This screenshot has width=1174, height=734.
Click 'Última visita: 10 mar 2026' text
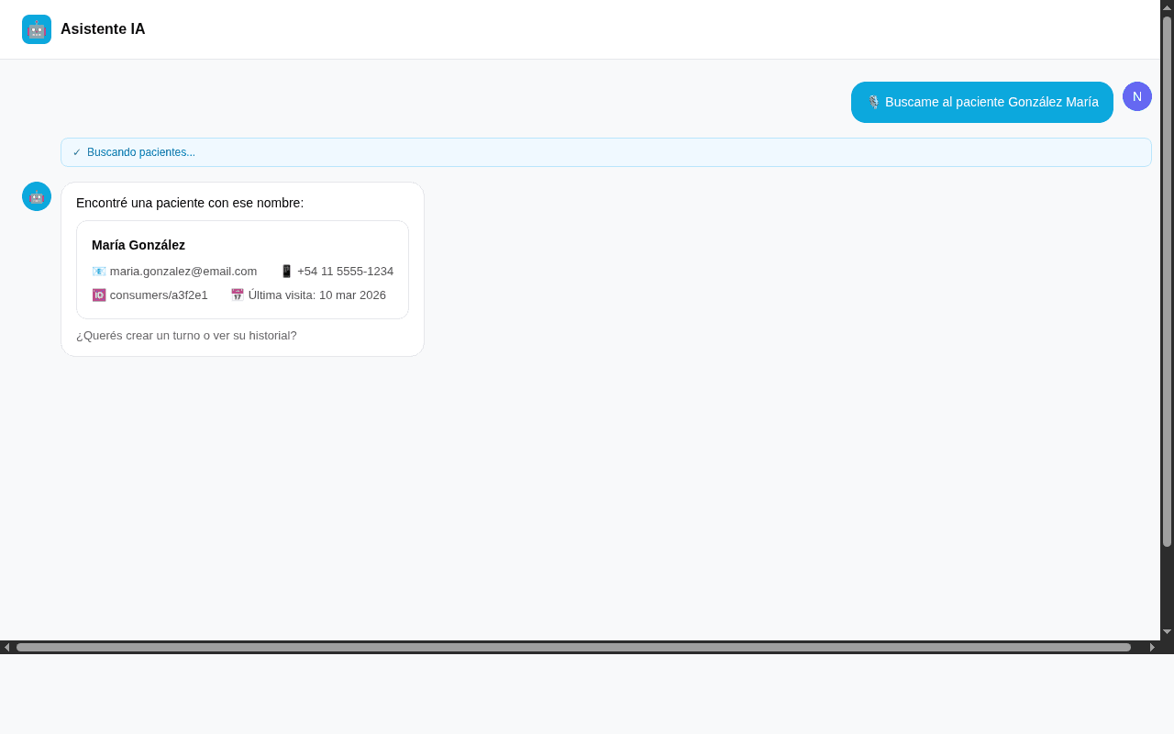(317, 295)
